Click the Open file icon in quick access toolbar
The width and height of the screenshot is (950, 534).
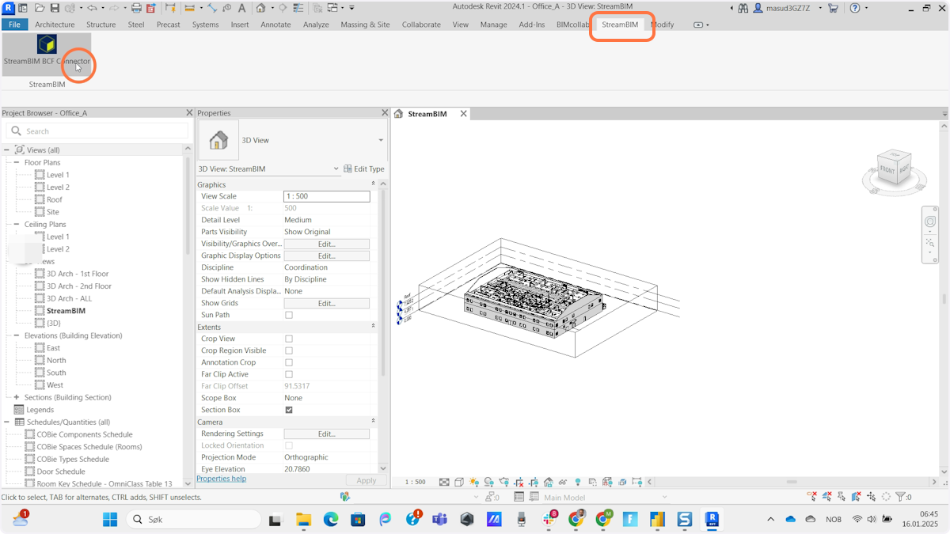40,8
